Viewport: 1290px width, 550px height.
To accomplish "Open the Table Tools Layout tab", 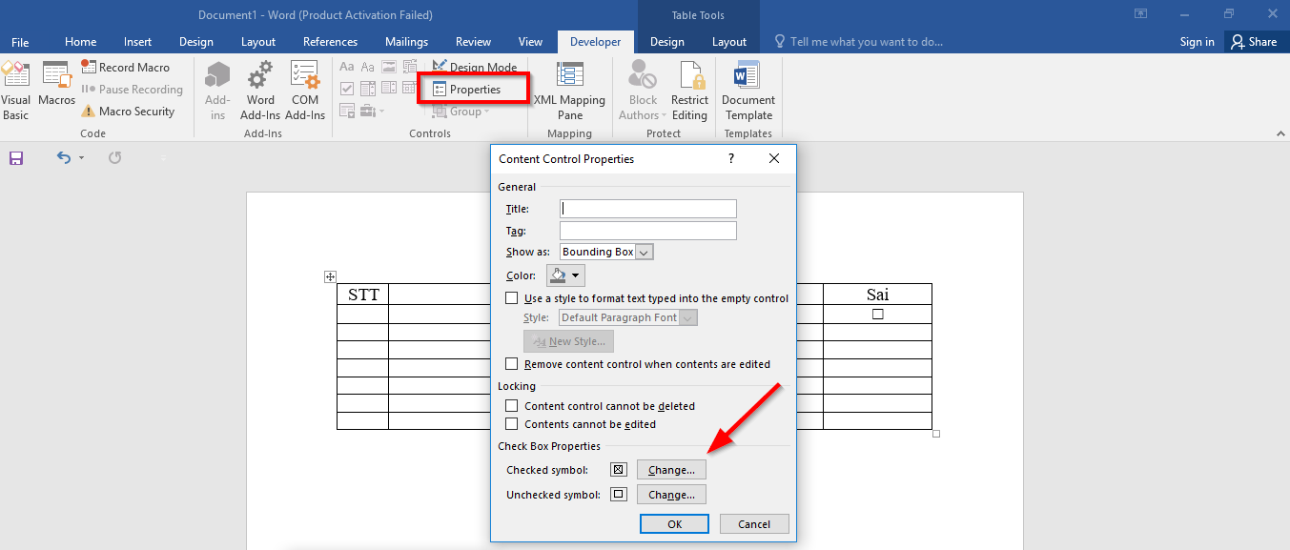I will tap(727, 41).
